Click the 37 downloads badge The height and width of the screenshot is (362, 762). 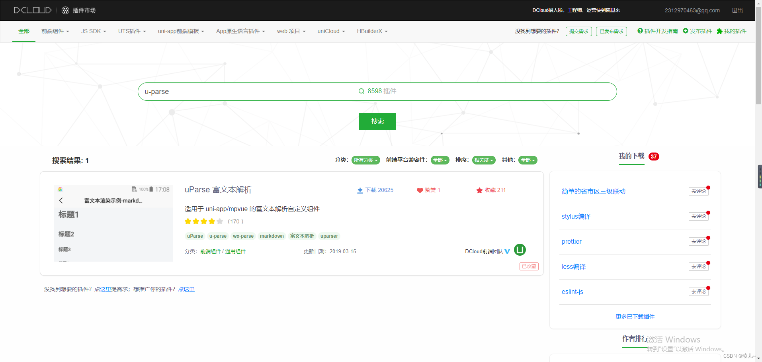click(654, 157)
